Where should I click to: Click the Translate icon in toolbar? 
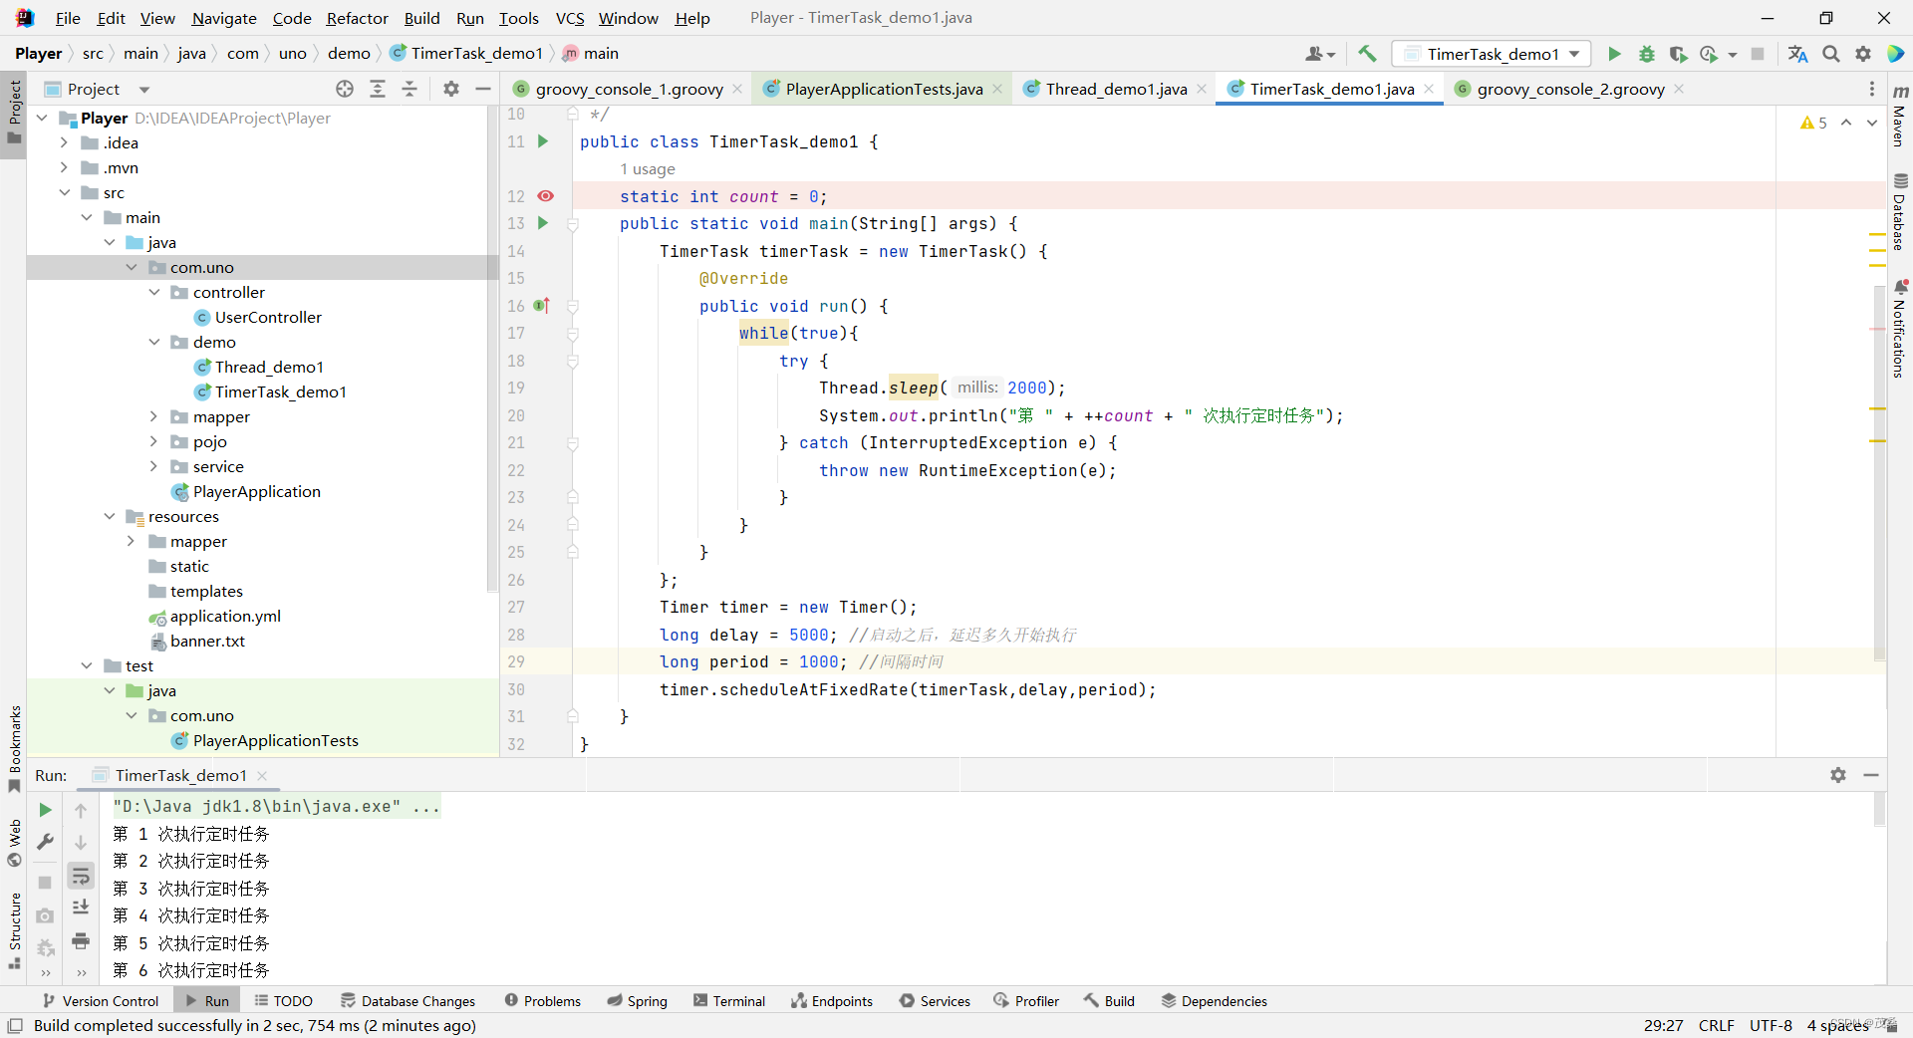(x=1797, y=54)
